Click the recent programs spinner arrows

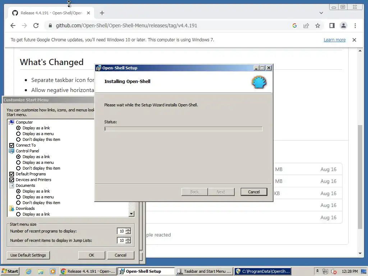click(x=128, y=231)
